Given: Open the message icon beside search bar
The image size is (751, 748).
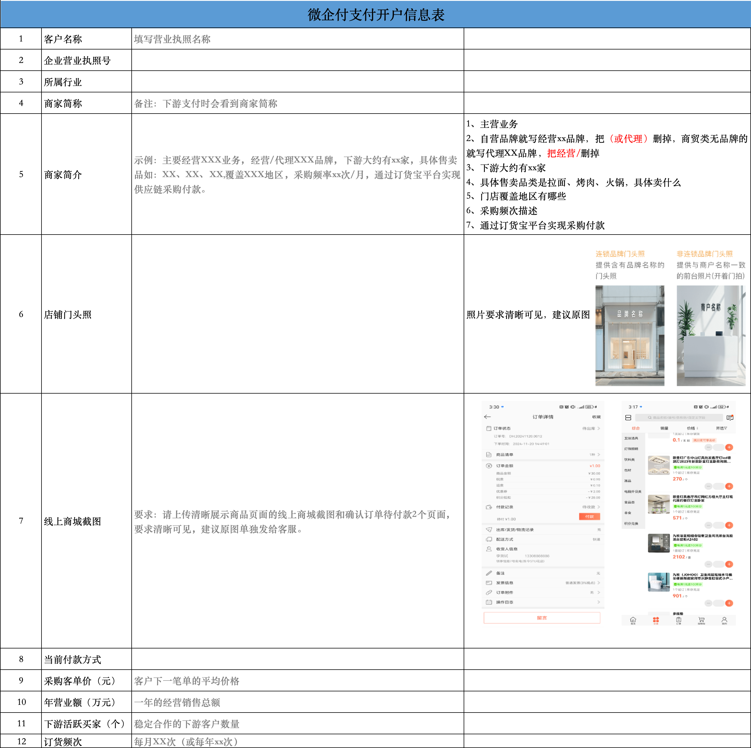Looking at the screenshot, I should coord(730,418).
